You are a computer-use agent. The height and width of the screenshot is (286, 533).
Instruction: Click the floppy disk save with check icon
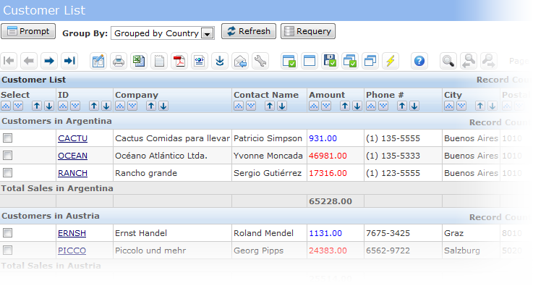[x=330, y=61]
